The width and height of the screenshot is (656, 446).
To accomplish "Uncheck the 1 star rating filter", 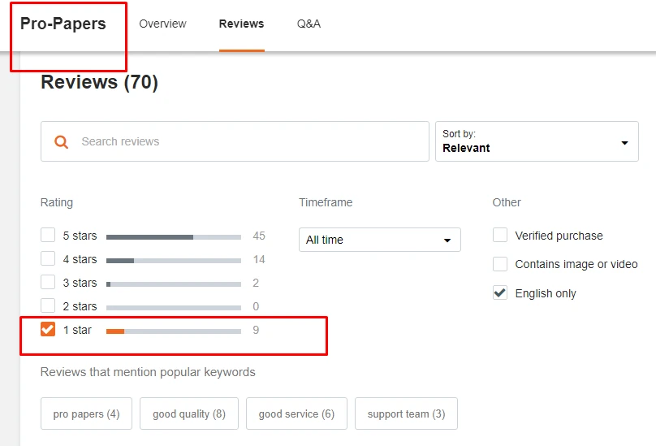I will coord(48,330).
